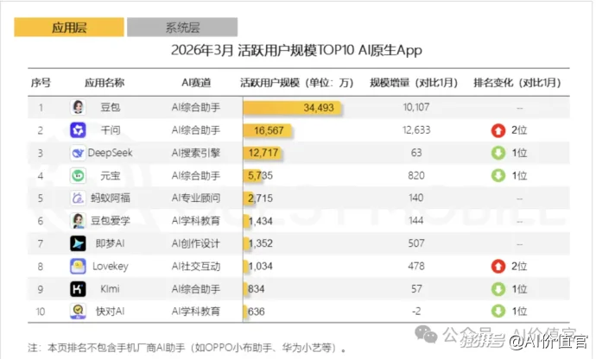Screen dimensions: 596x359
Task: Click the app name 蚂蚁阿福
Action: coord(111,198)
